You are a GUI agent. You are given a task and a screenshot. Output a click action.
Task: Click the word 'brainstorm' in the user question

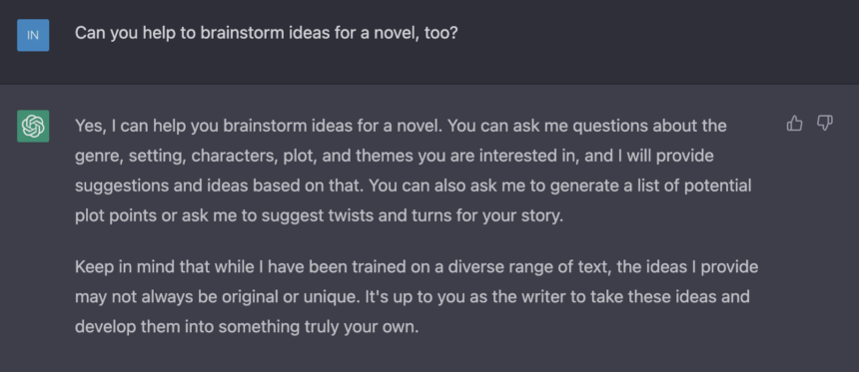pos(241,33)
